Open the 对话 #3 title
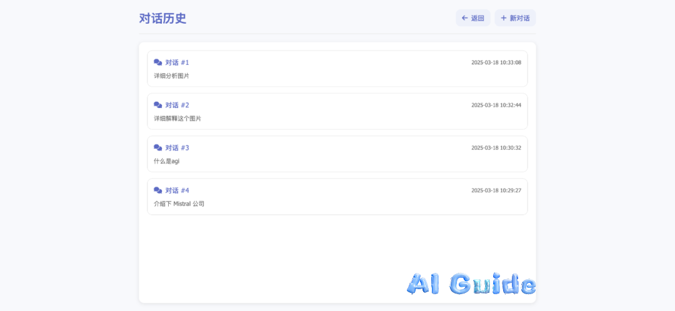The height and width of the screenshot is (311, 675). tap(177, 147)
